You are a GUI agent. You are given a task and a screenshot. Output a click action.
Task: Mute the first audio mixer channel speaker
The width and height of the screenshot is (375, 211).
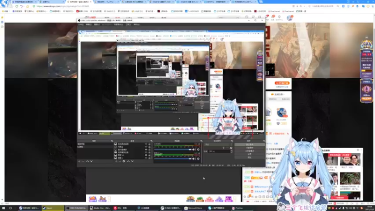[x=194, y=150]
